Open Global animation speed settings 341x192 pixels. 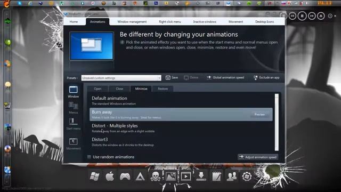click(x=225, y=78)
